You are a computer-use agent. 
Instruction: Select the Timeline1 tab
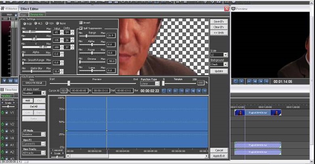[x=6, y=96]
